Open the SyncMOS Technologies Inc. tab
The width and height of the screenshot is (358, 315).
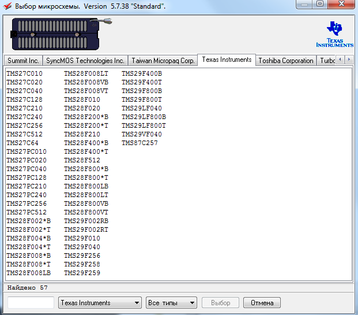coord(85,61)
